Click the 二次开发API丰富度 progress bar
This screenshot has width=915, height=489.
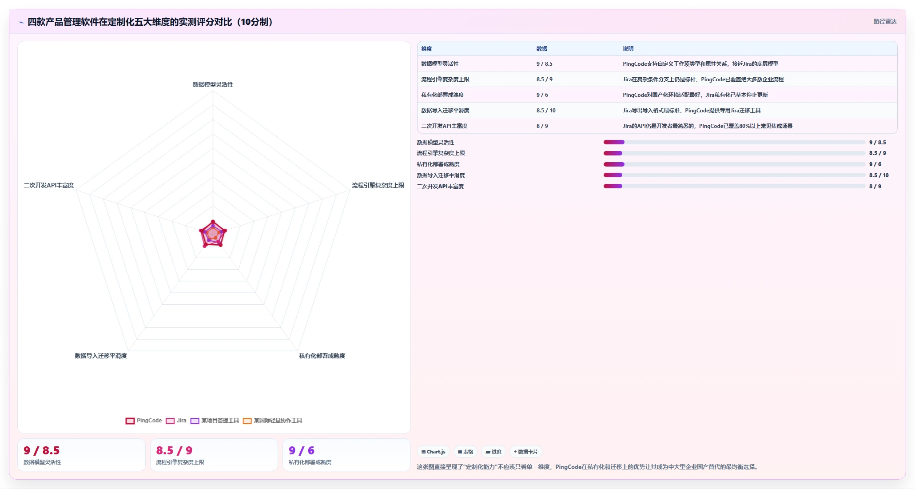pyautogui.click(x=734, y=186)
